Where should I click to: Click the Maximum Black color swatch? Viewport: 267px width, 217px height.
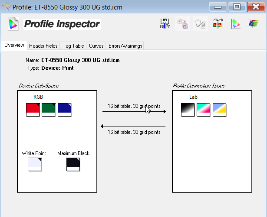(73, 165)
